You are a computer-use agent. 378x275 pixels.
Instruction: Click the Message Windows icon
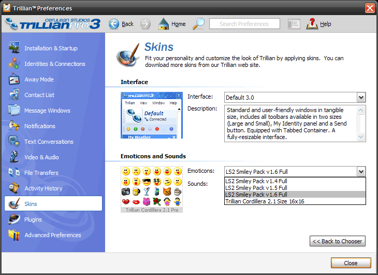(14, 110)
